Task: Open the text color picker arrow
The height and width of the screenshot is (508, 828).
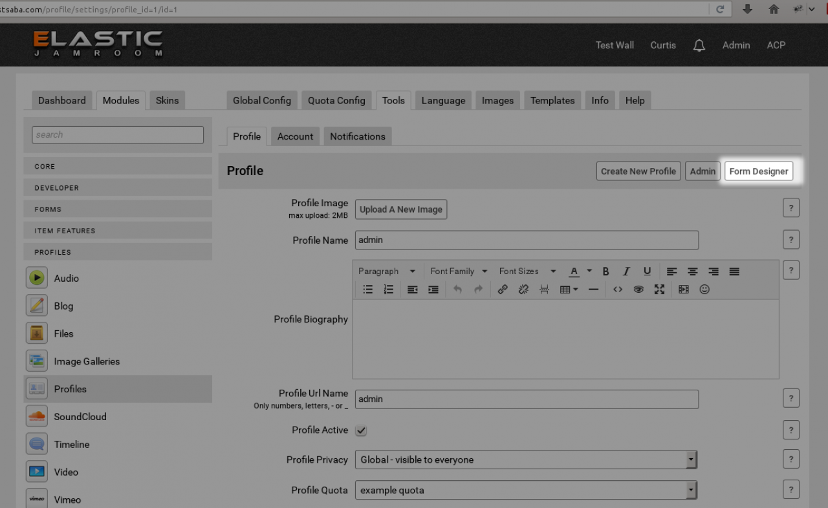Action: 589,271
